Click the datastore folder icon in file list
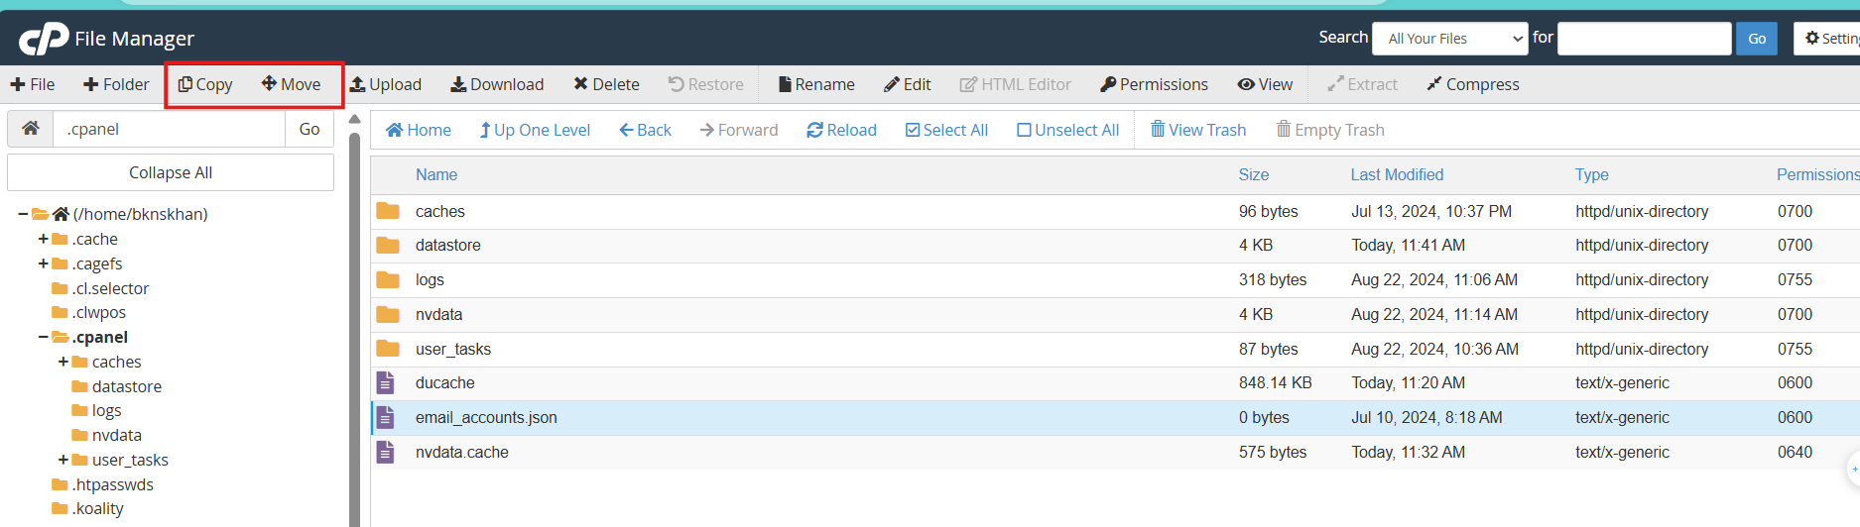This screenshot has height=527, width=1860. tap(388, 245)
